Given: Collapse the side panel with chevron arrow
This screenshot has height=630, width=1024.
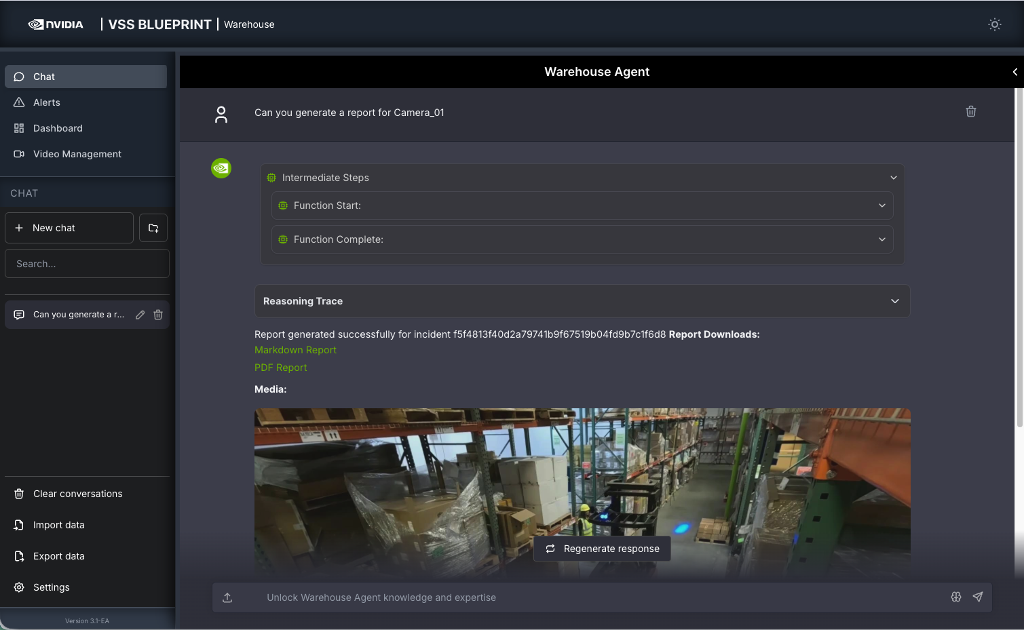Looking at the screenshot, I should [x=1014, y=72].
